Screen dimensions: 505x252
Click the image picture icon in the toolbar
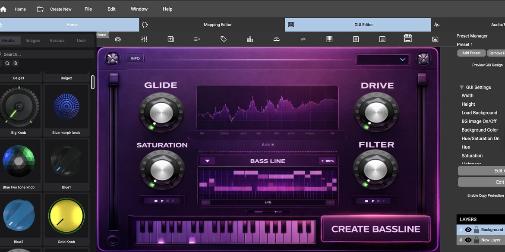[435, 39]
